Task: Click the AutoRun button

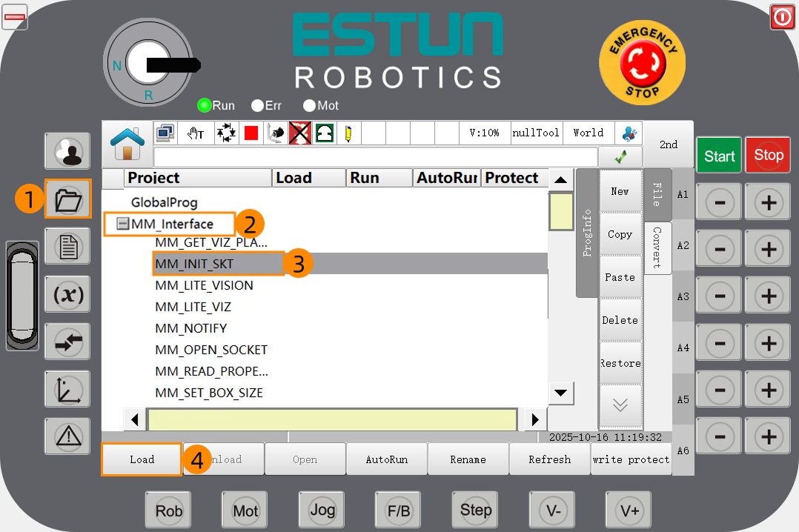Action: pyautogui.click(x=387, y=459)
